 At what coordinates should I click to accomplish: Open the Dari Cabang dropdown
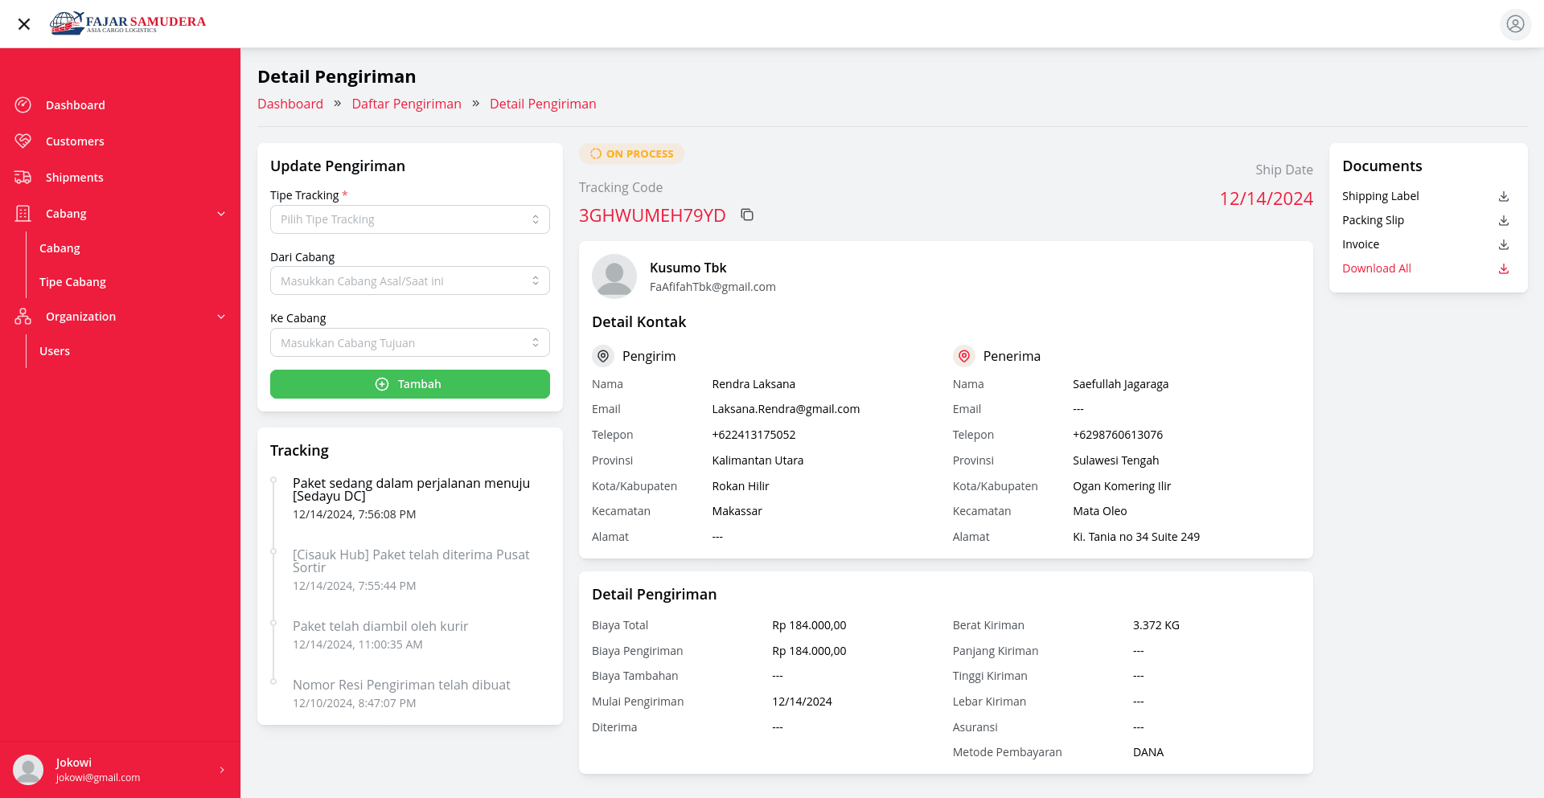tap(409, 281)
